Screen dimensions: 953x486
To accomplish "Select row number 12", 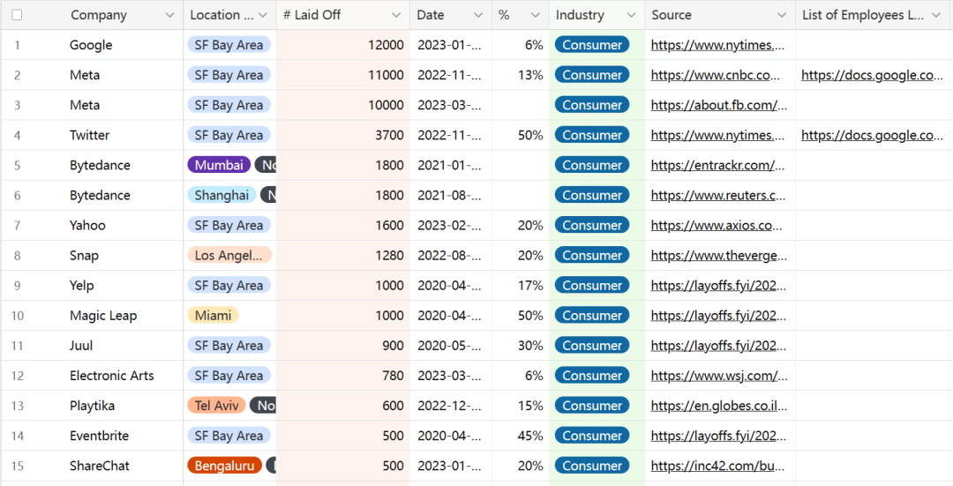I will [x=17, y=376].
